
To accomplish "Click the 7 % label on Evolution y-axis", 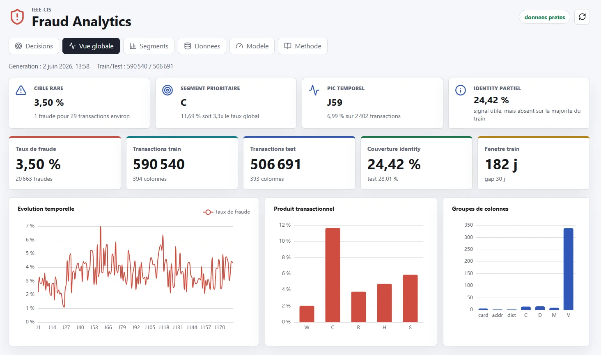I will (30, 226).
